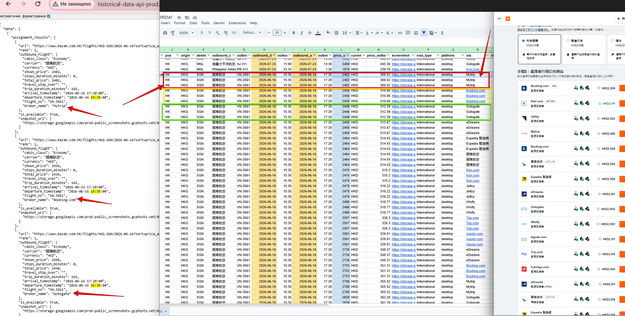Open the text rotation dropdown
625x316 pixels.
[x=389, y=33]
